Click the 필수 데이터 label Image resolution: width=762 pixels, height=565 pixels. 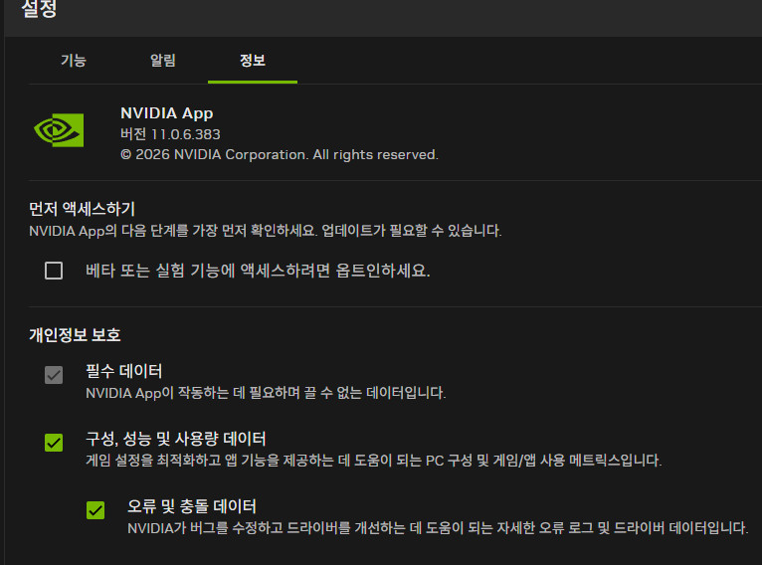point(124,371)
